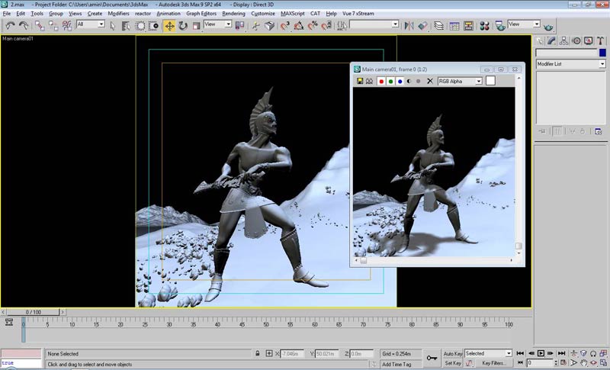This screenshot has height=370, width=610.
Task: Click the blue object color swatch
Action: (x=602, y=53)
